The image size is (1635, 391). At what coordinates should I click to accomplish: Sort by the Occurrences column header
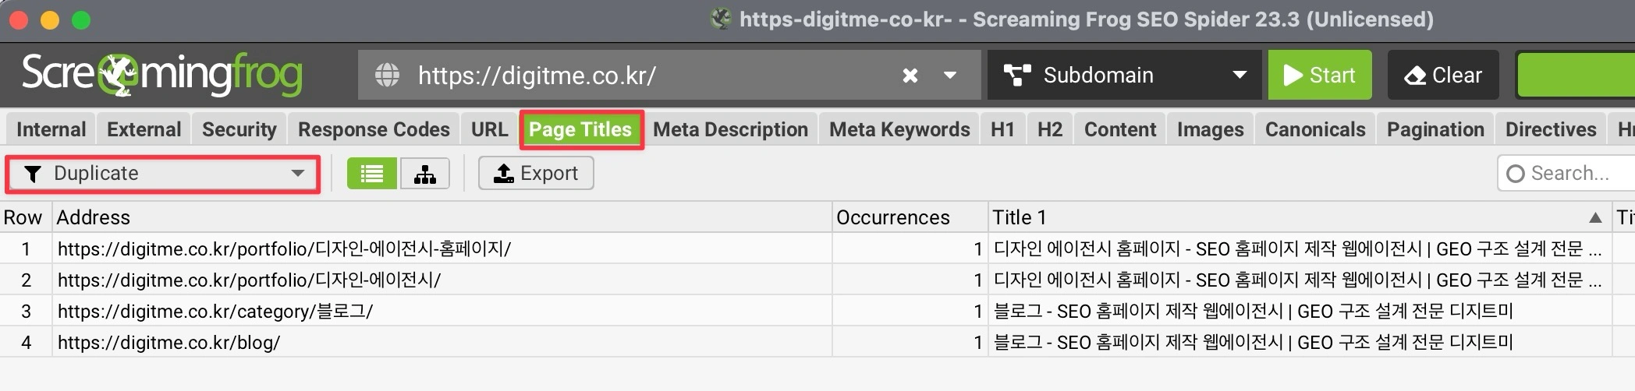pyautogui.click(x=910, y=217)
